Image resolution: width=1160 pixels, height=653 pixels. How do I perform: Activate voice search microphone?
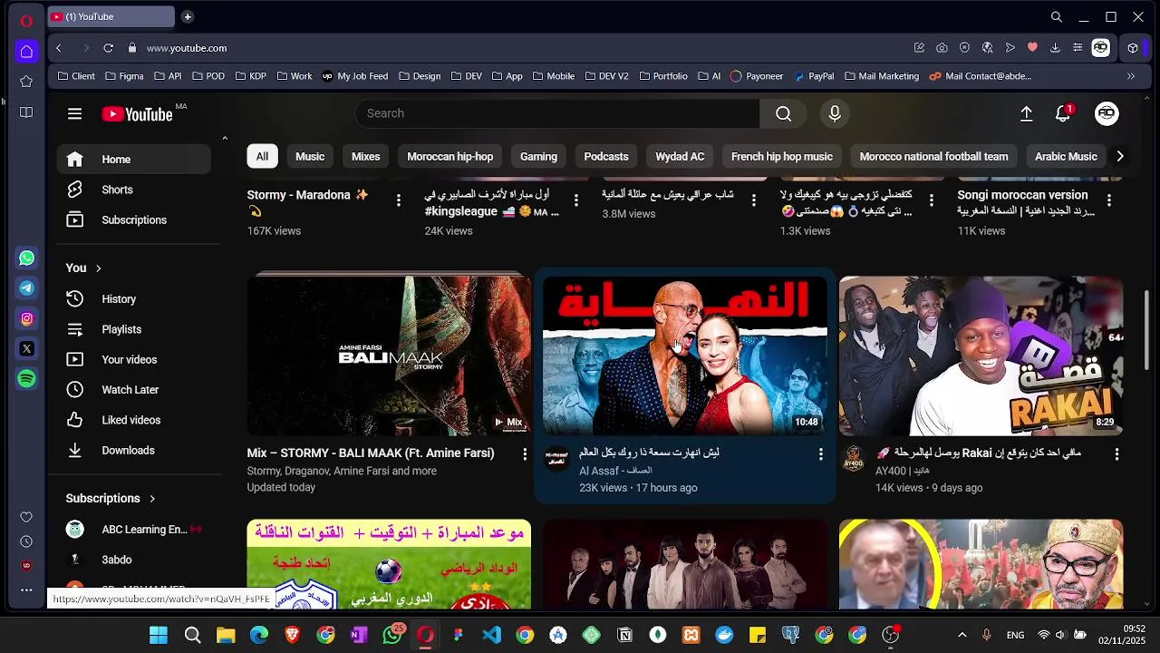point(835,113)
